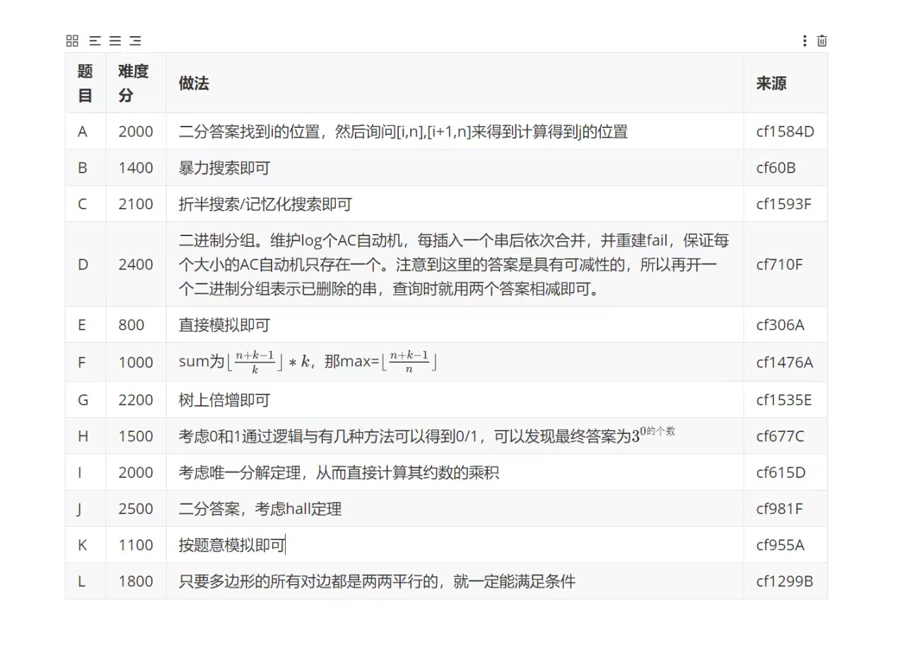
Task: Click the 二进制分组 solution cell in row D
Action: 455,264
